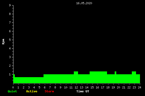Click the hour 15 tick label
The width and height of the screenshot is (145, 96).
coord(92,87)
